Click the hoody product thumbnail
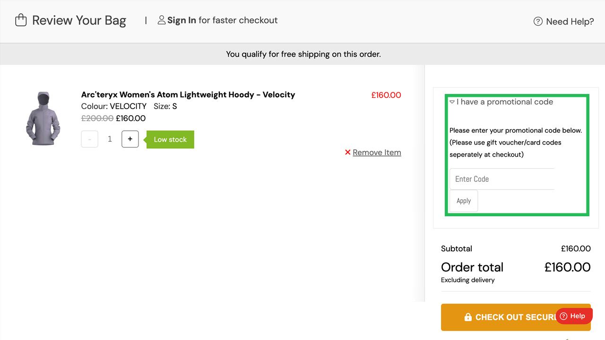605x340 pixels. pos(43,118)
